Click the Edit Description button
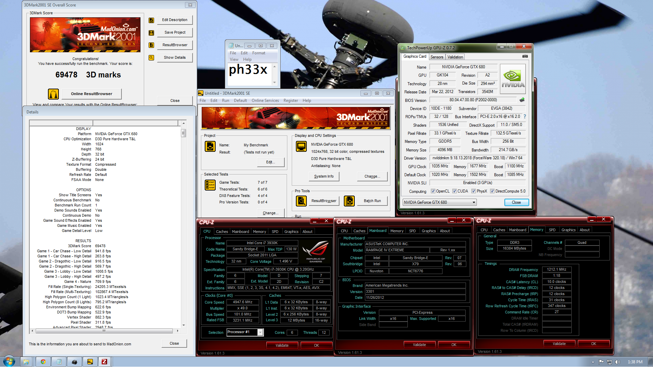Viewport: 653px width, 381px height. click(175, 20)
